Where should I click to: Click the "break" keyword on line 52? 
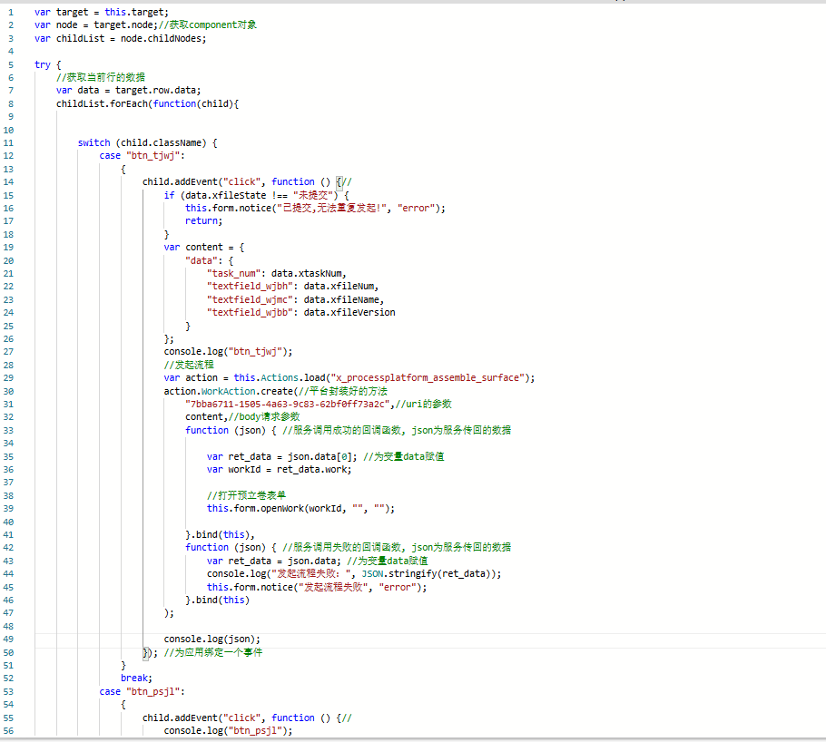click(x=135, y=678)
